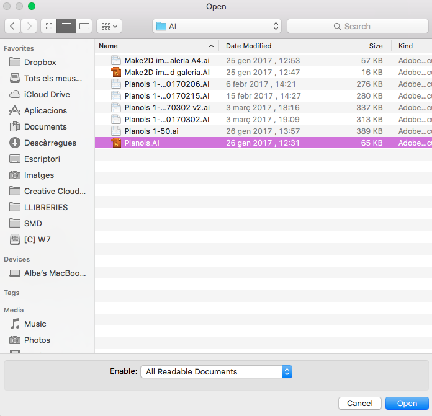This screenshot has height=416, width=432.
Task: Click the Aplicacions icon
Action: tap(15, 110)
